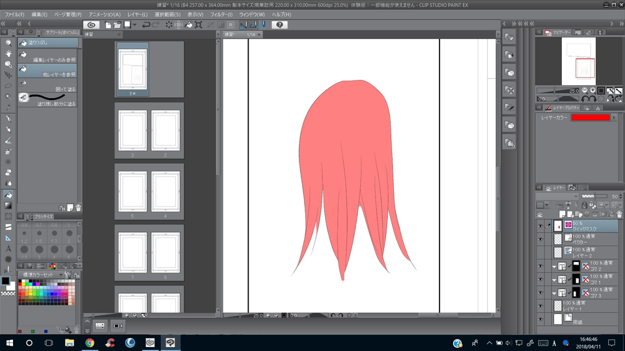
Task: Show the レイヤー 2 layer
Action: click(540, 252)
